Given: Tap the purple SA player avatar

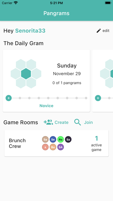Looking at the screenshot, I should 61,147.
